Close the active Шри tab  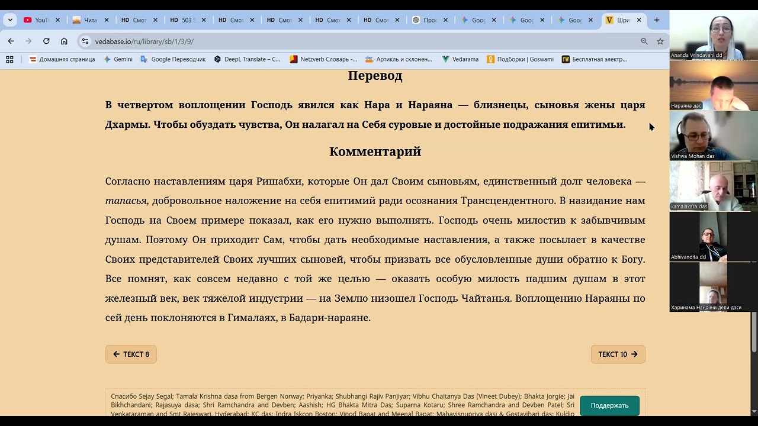tap(639, 20)
